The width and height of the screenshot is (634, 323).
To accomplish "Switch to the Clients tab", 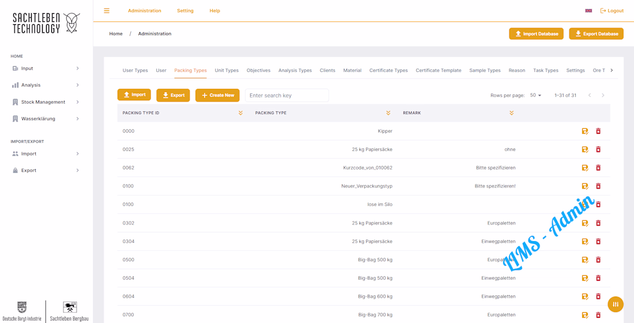I will click(x=327, y=70).
